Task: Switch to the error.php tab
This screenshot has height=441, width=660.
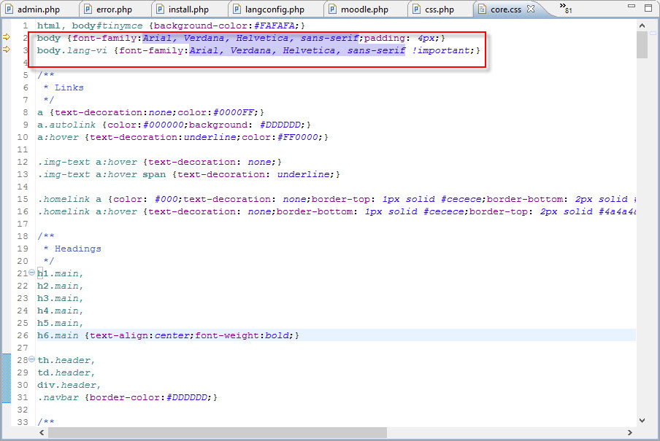Action: tap(112, 9)
